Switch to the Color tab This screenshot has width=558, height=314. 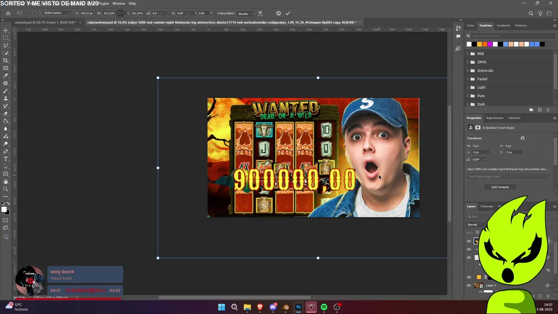pos(471,25)
